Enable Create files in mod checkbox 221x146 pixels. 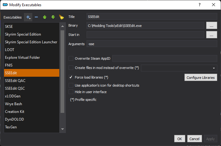[x=71, y=68]
